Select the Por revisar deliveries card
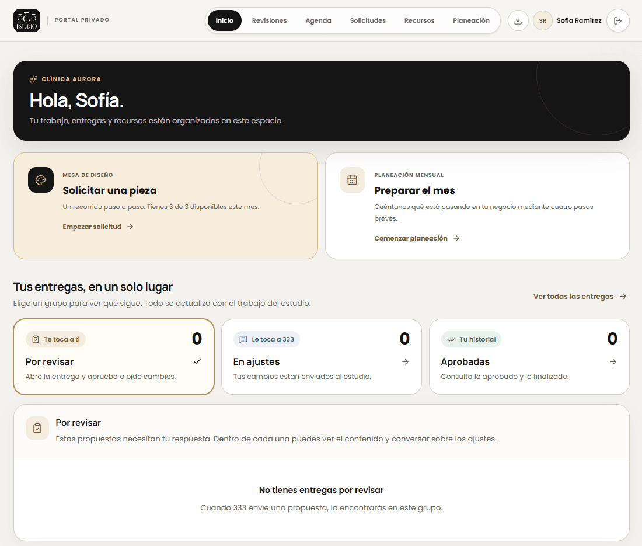The width and height of the screenshot is (642, 546). (x=114, y=357)
